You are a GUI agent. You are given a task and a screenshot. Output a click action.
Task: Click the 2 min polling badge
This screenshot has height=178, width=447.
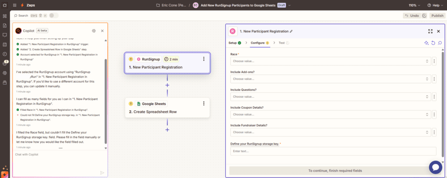pos(171,59)
